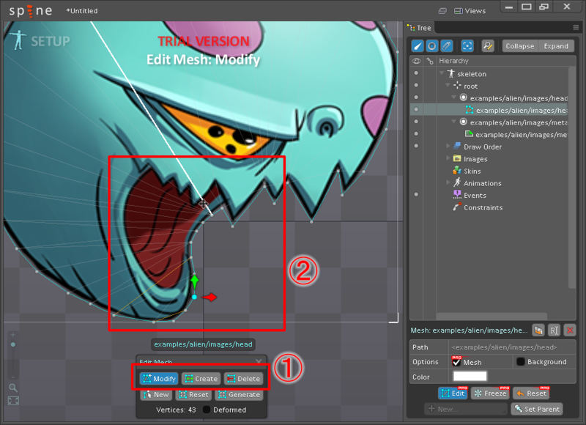The image size is (586, 425).
Task: Click the icon left of Views
Action: click(x=442, y=11)
